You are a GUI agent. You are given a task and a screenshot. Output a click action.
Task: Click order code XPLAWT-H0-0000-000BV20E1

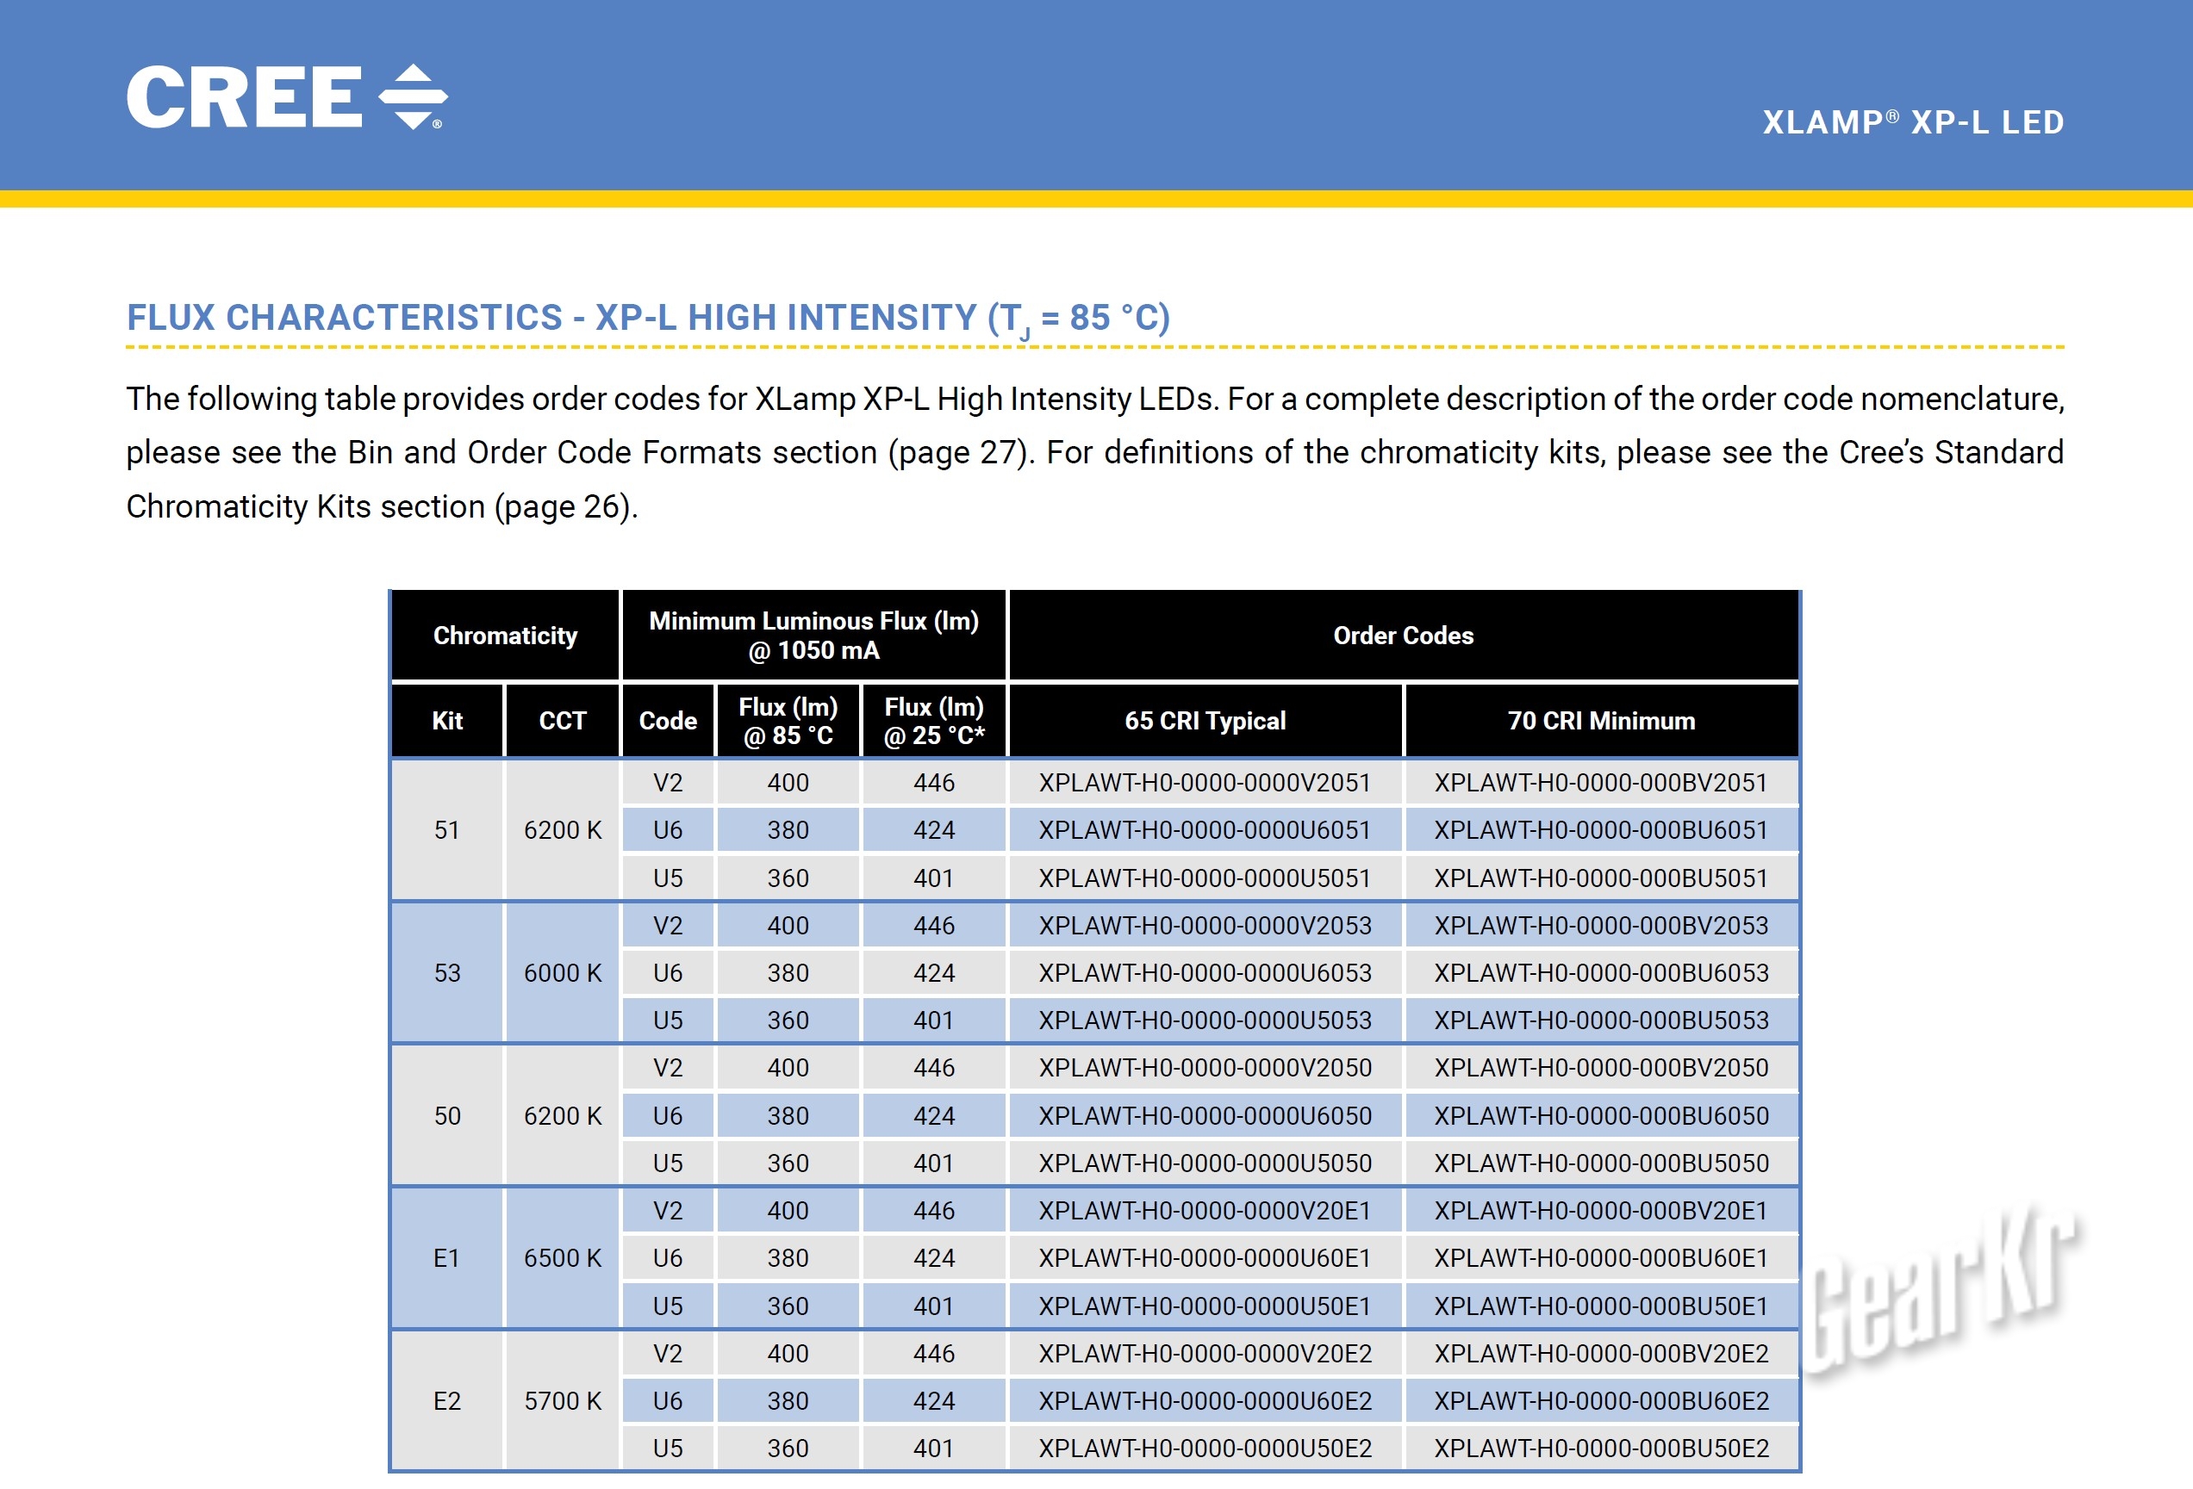1601,1211
